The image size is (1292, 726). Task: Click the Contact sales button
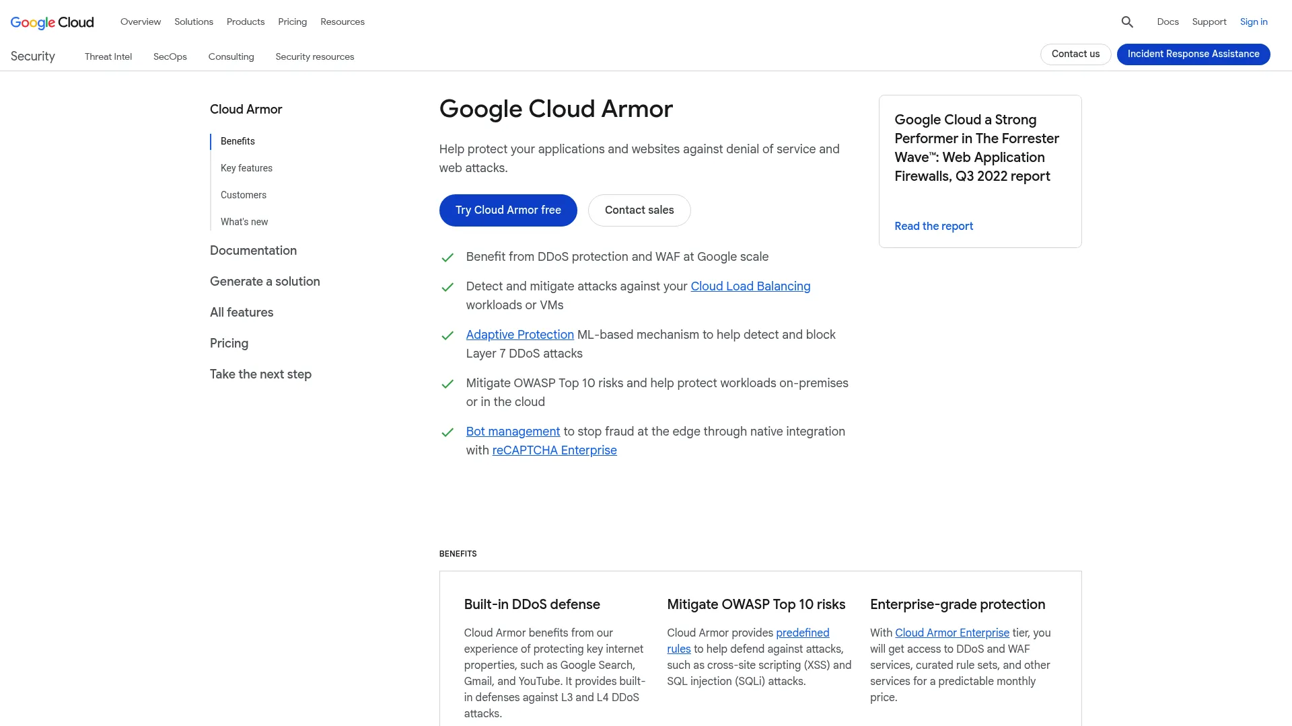(639, 210)
